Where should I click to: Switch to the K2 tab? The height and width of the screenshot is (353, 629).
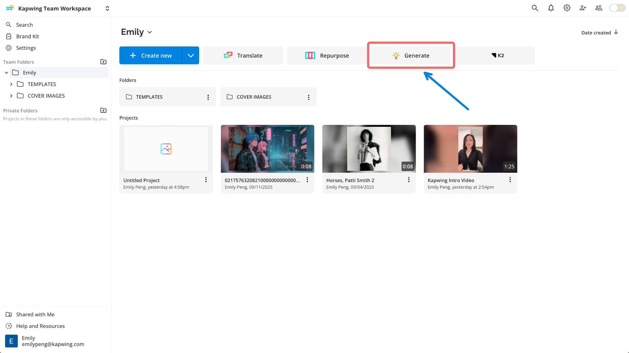click(498, 55)
